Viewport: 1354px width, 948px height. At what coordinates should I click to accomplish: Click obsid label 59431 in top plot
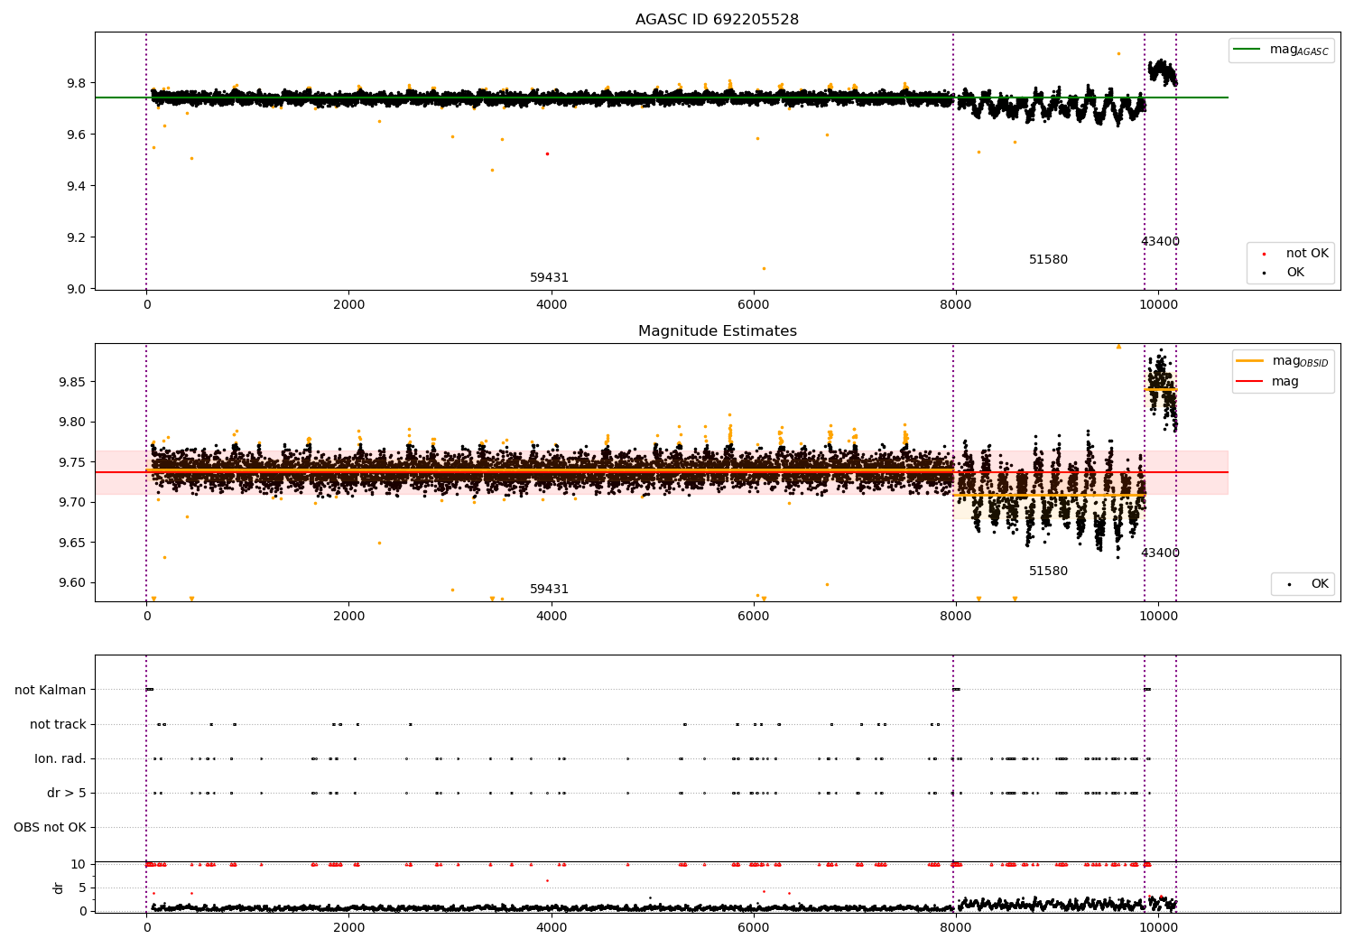tap(549, 277)
